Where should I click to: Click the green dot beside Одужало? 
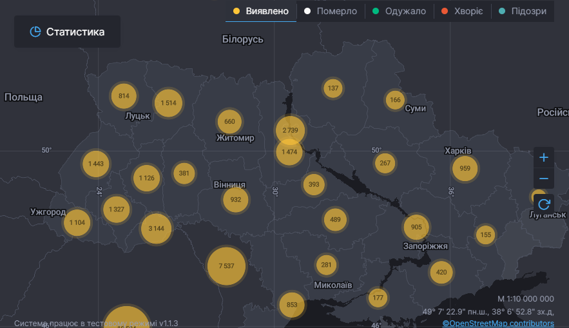click(x=376, y=11)
